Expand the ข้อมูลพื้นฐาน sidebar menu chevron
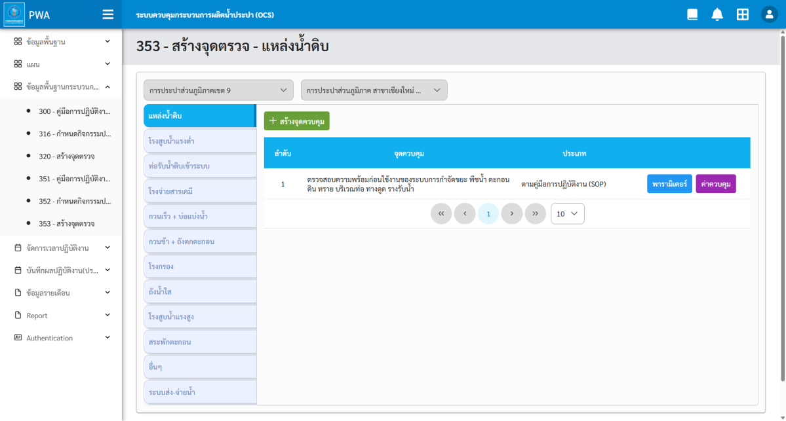Image resolution: width=786 pixels, height=421 pixels. pos(108,41)
